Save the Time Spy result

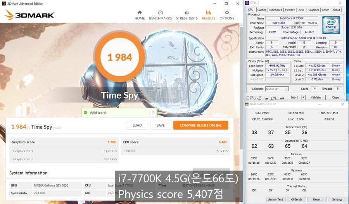click(161, 125)
